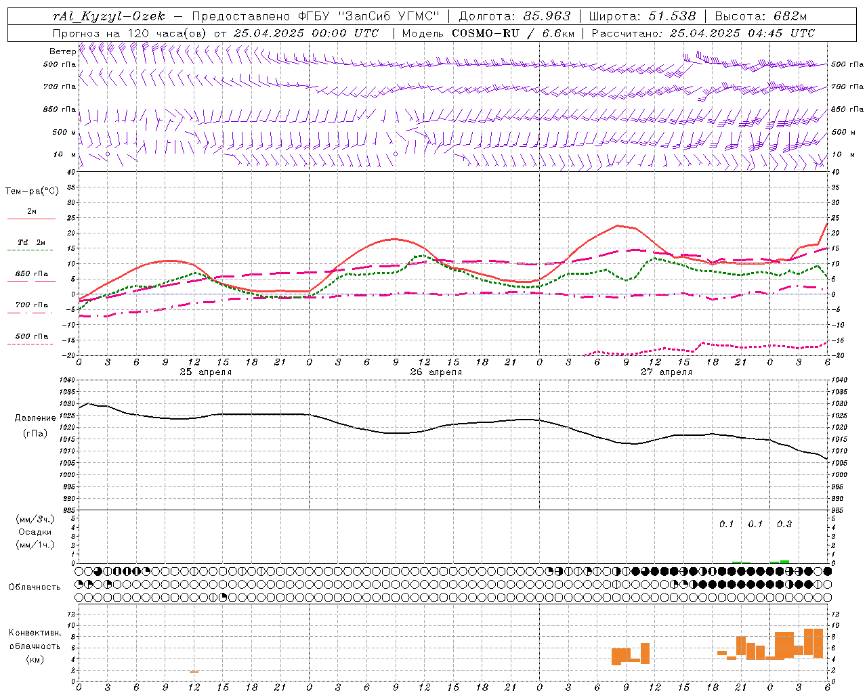Click the Давление pressure panel label
867x693 pixels.
(35, 418)
